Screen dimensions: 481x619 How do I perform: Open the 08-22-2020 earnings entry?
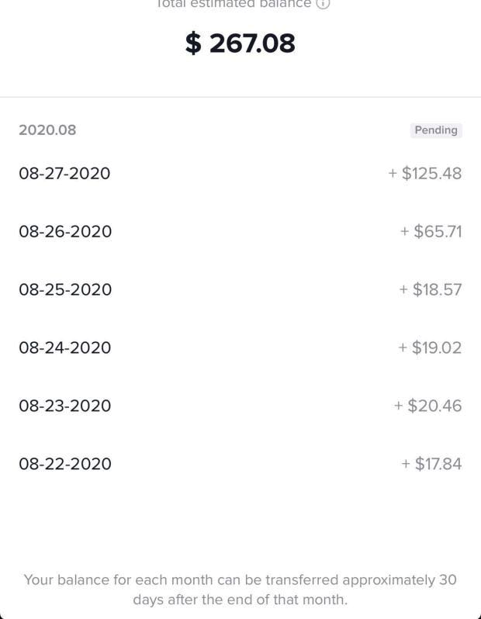[240, 463]
